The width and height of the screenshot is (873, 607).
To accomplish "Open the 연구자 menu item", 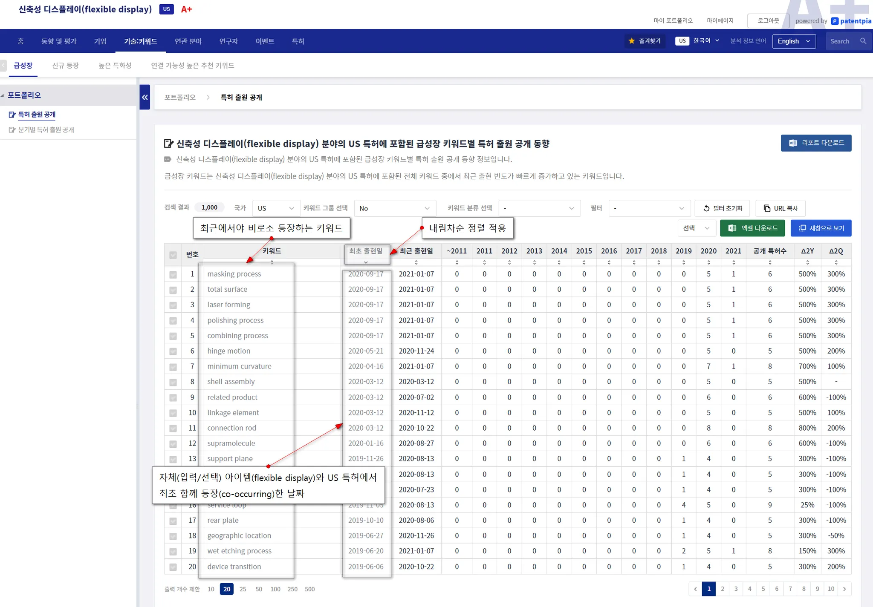I will [228, 41].
